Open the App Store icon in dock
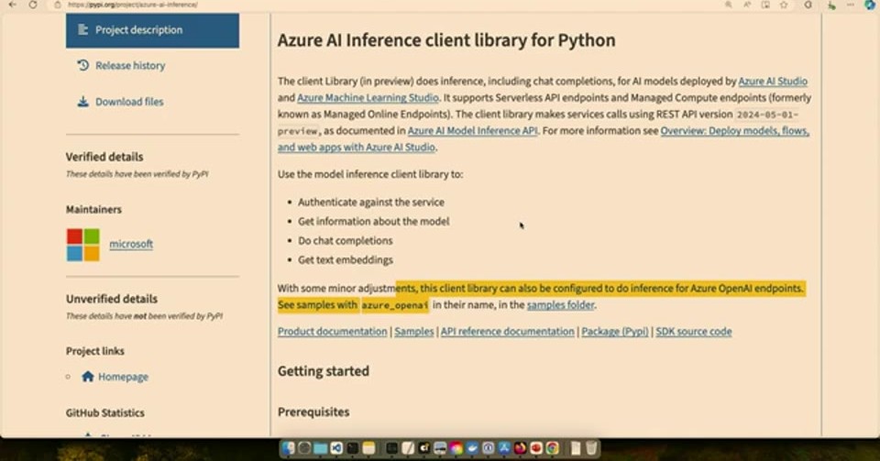This screenshot has width=880, height=461. (504, 448)
